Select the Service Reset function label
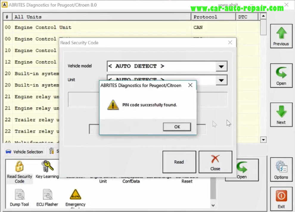 187,180
